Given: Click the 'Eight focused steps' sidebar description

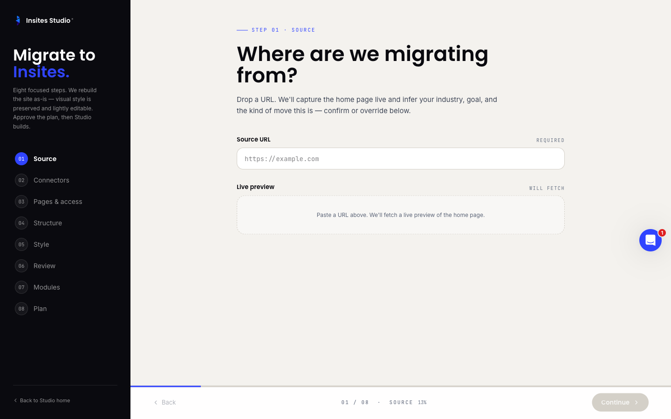Looking at the screenshot, I should (55, 108).
